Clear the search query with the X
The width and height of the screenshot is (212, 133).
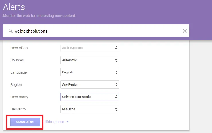(185, 31)
